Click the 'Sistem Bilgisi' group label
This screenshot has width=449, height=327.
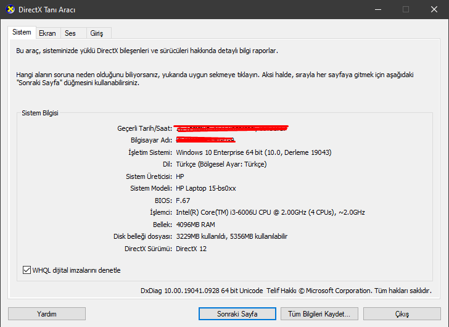tap(40, 113)
